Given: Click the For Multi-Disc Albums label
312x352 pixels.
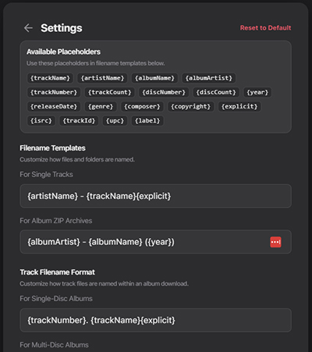Looking at the screenshot, I should (x=54, y=345).
